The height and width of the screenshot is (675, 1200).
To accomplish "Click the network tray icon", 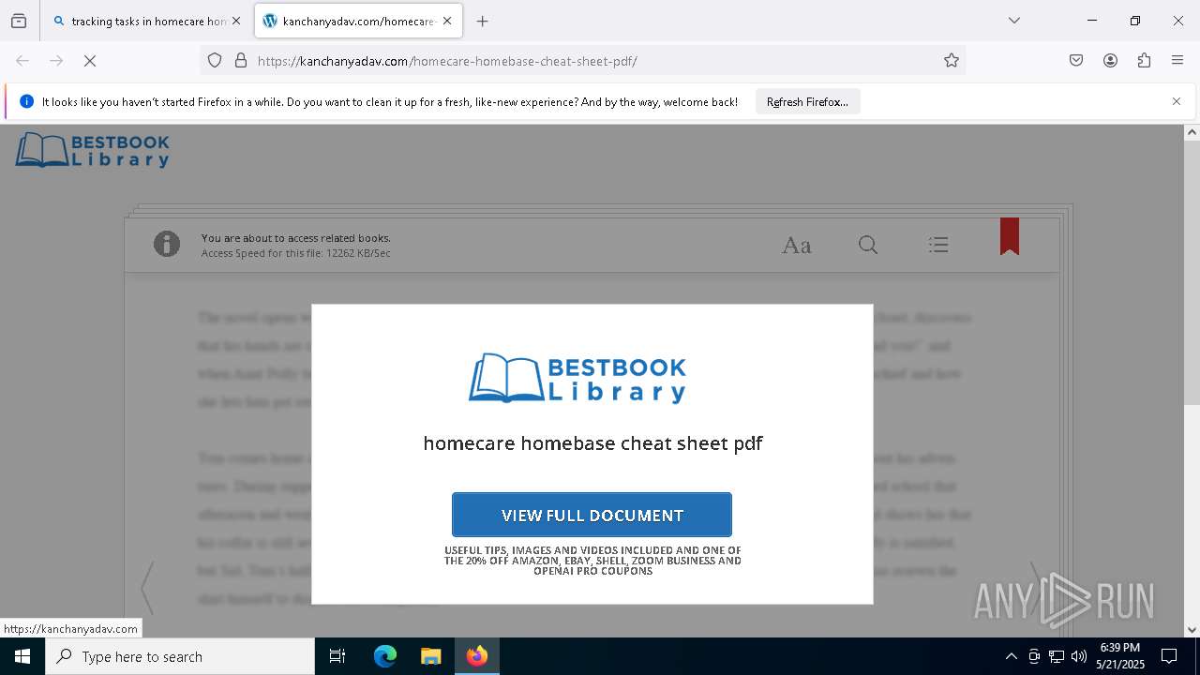I will [1057, 656].
